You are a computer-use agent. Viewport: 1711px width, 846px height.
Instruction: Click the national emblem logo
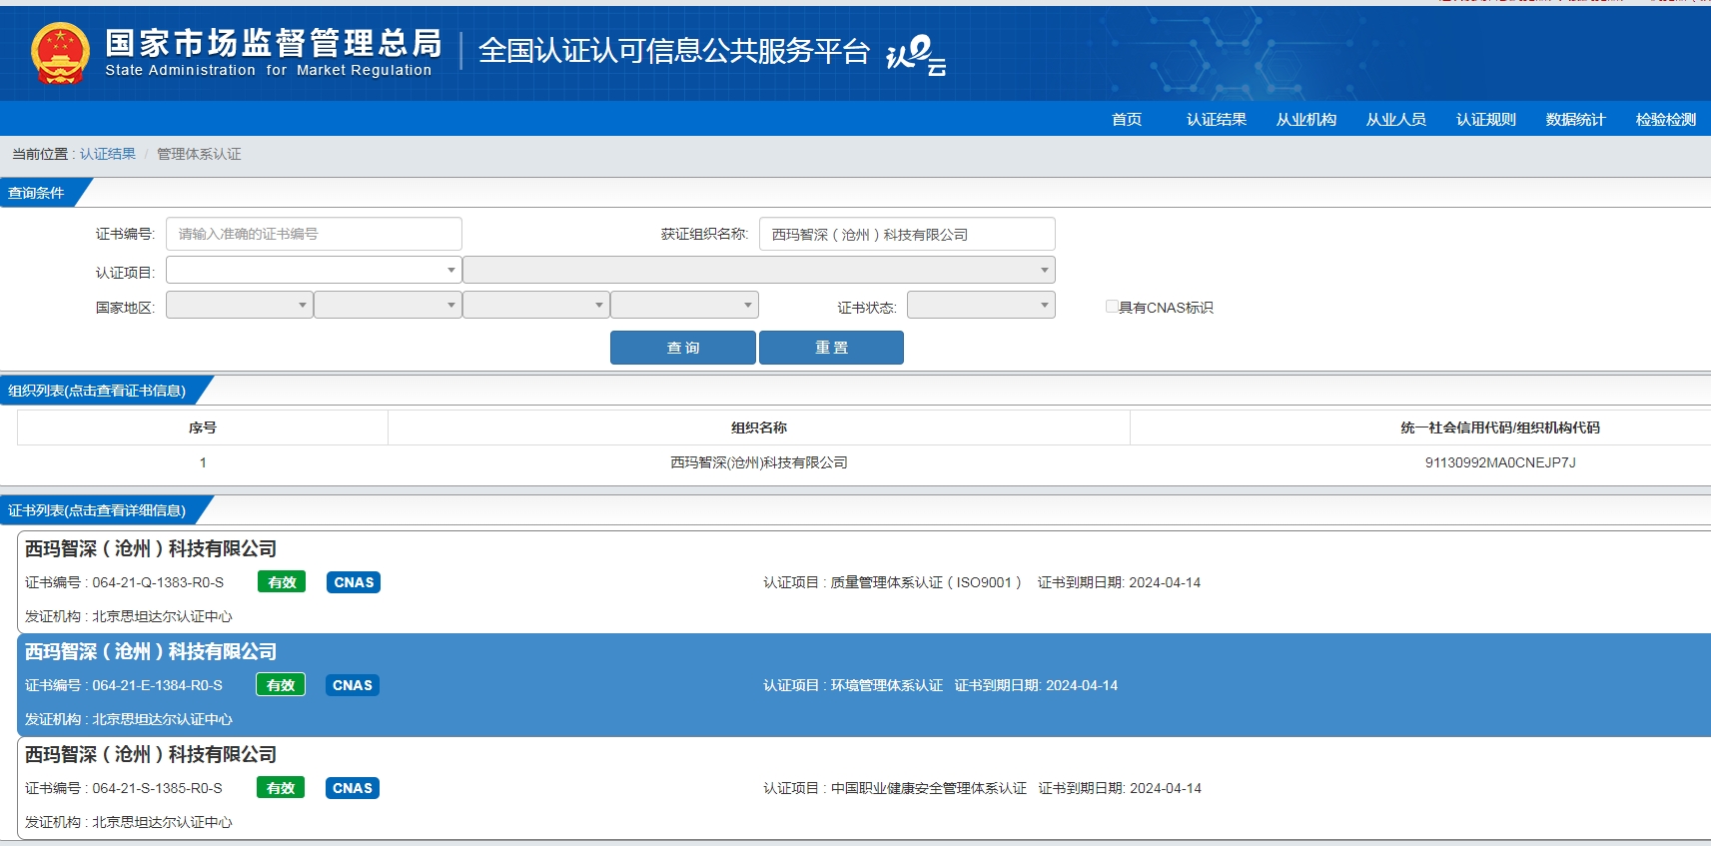pyautogui.click(x=60, y=53)
